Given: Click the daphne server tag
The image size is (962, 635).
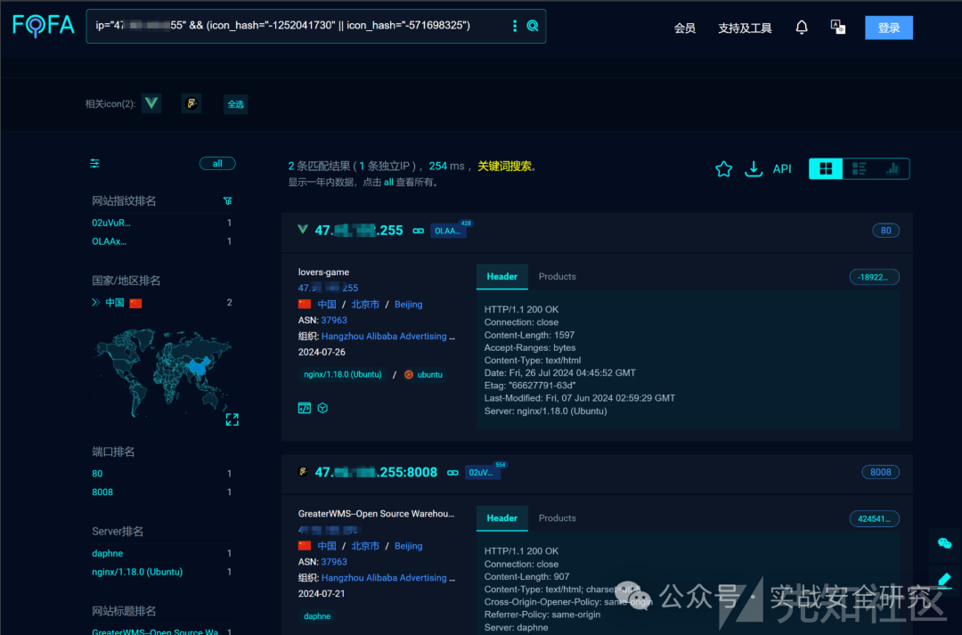Looking at the screenshot, I should tap(317, 616).
